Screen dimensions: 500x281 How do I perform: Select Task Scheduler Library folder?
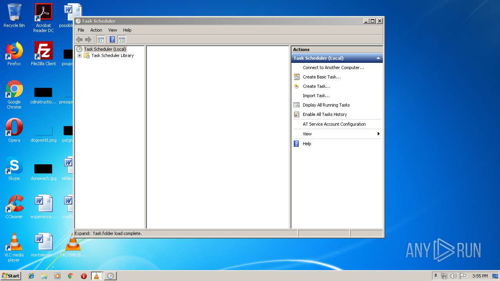(112, 55)
